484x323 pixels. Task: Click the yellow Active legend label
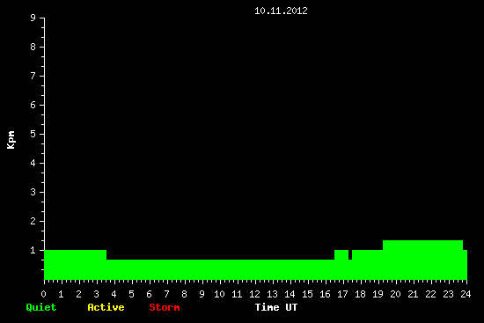pyautogui.click(x=106, y=307)
